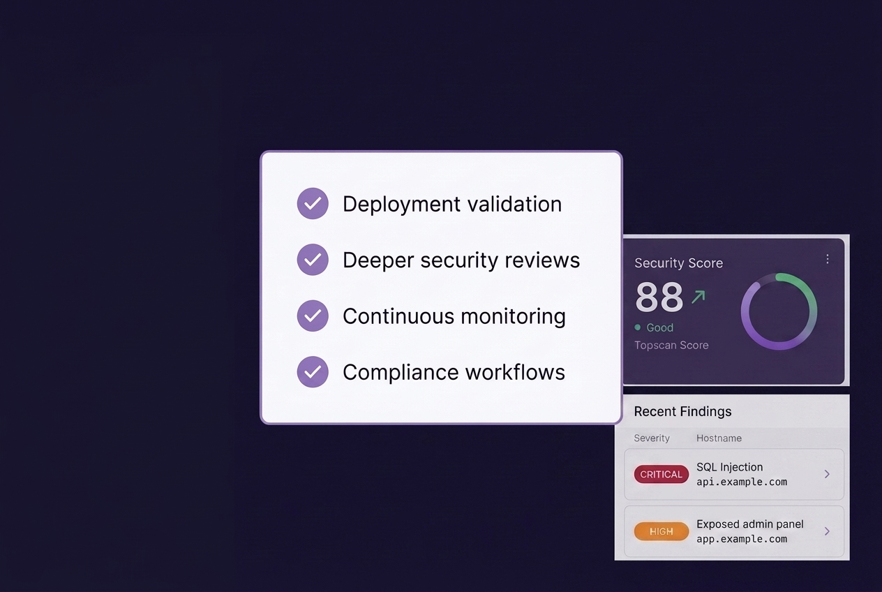The width and height of the screenshot is (882, 592).
Task: Click the Deployment validation text
Action: [452, 204]
